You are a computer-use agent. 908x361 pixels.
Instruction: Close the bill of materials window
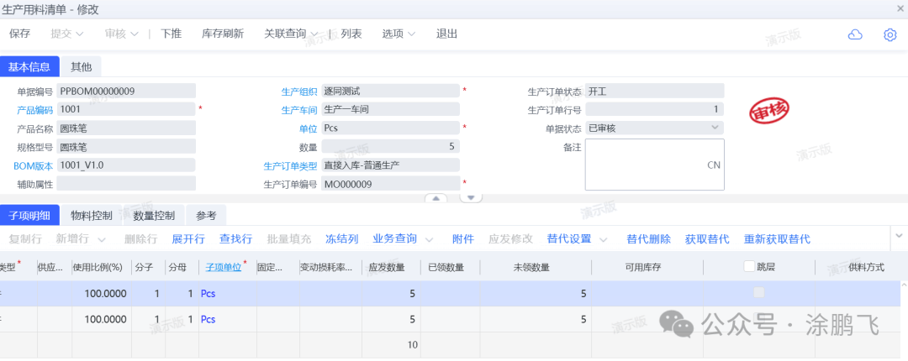coord(900,8)
